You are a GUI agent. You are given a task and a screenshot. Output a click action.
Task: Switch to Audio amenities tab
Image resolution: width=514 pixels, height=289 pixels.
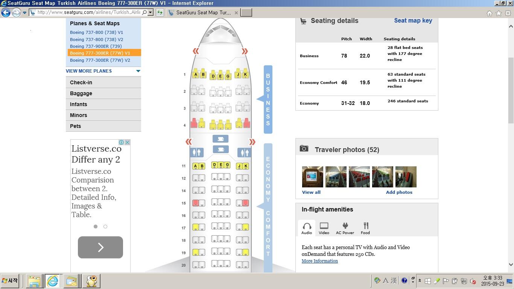(307, 228)
